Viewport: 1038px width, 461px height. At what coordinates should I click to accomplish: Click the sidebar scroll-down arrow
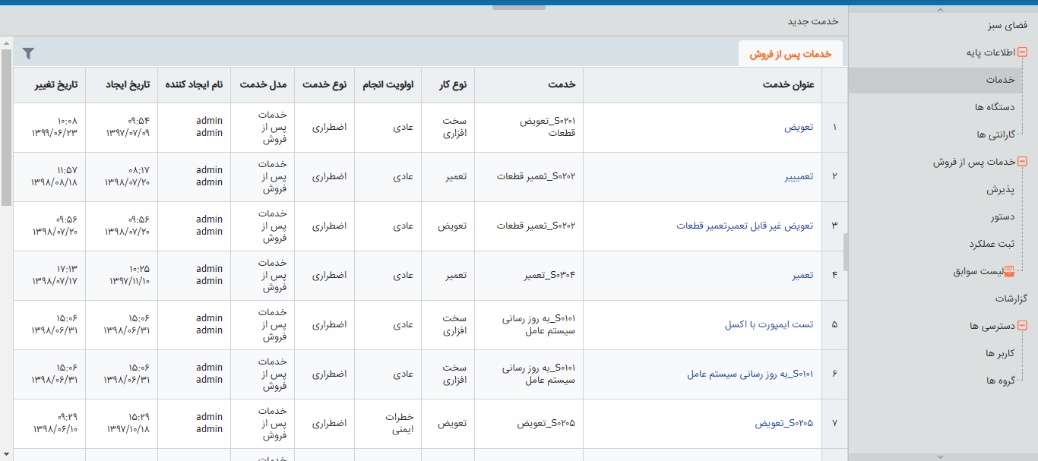pyautogui.click(x=940, y=456)
